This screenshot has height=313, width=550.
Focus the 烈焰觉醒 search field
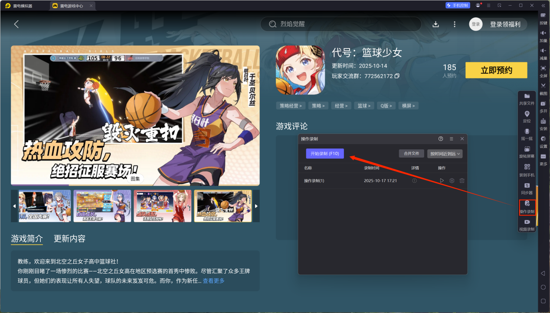click(341, 24)
